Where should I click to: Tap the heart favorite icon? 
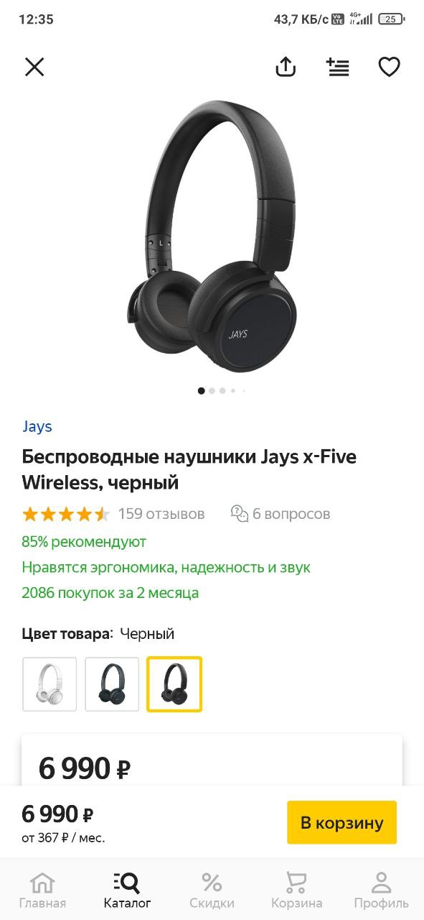tap(389, 67)
